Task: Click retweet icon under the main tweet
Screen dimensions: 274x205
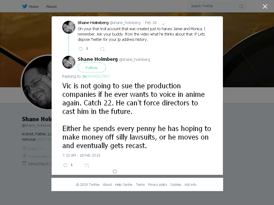Action: click(x=87, y=165)
